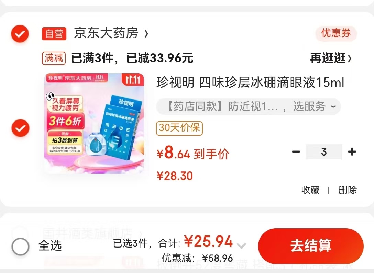Uncheck the 珍视明 eye drops item checkbox
The width and height of the screenshot is (374, 273).
click(x=21, y=128)
